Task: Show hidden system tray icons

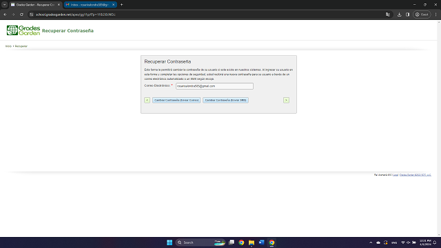Action: pos(371,242)
